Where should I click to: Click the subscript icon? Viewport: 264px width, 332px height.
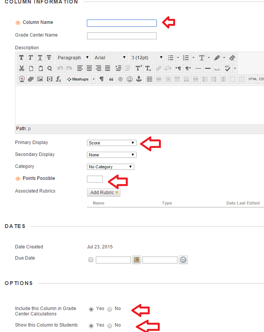pyautogui.click(x=148, y=69)
